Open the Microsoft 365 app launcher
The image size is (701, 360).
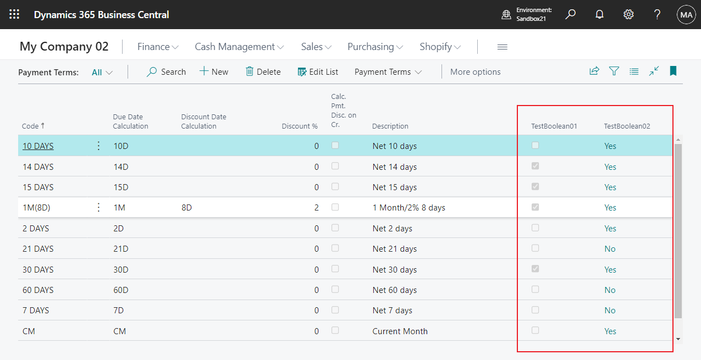point(14,14)
